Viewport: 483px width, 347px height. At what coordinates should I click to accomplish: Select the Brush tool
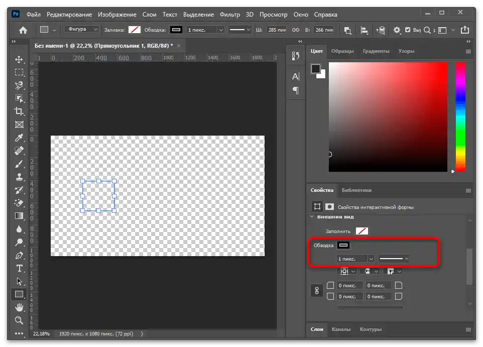pyautogui.click(x=19, y=164)
